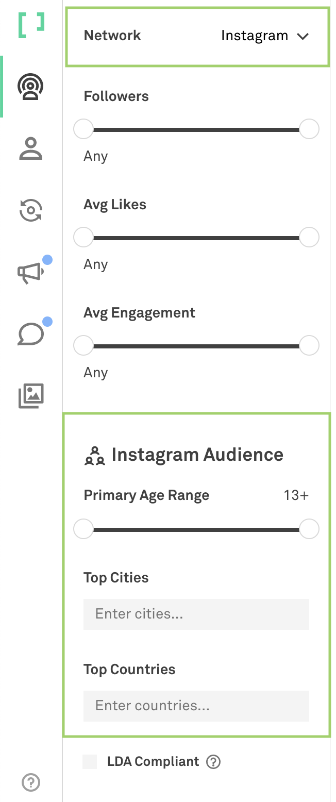Image resolution: width=336 pixels, height=802 pixels.
Task: Click the Avg Likes slider right handle
Action: click(309, 238)
